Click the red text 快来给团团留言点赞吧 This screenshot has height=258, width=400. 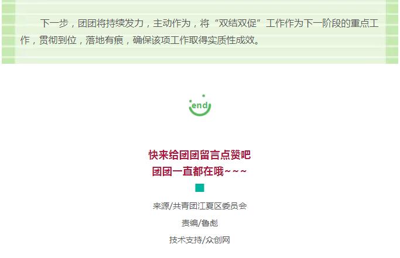(x=200, y=155)
